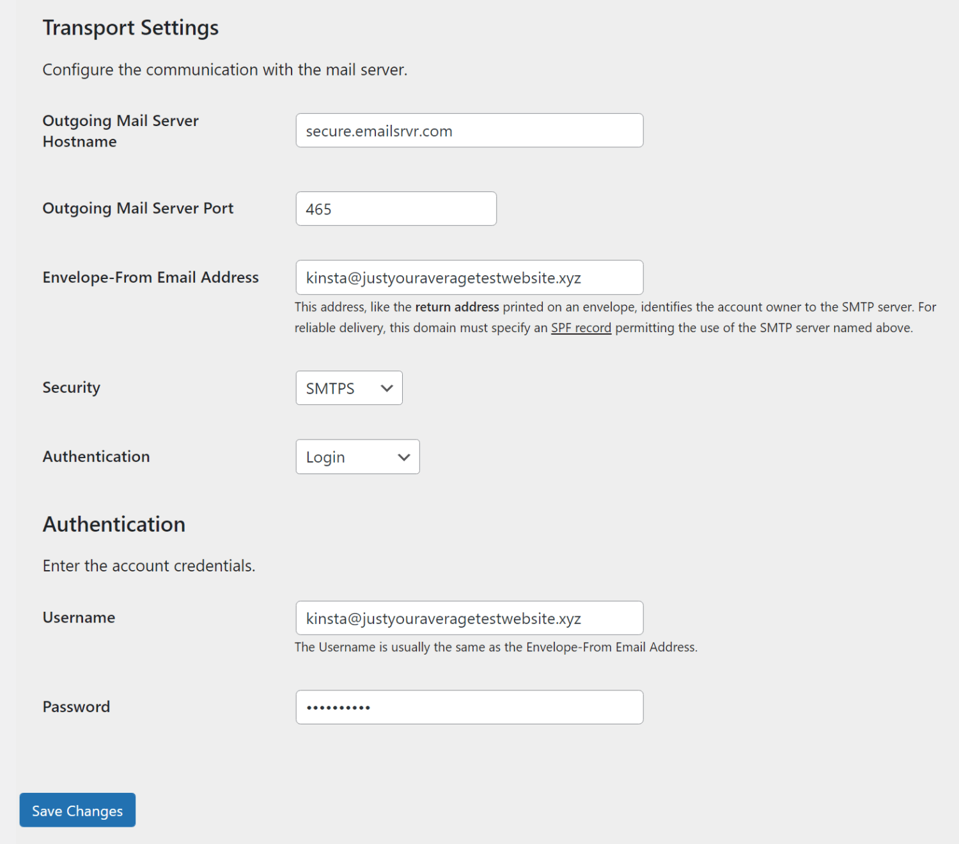Image resolution: width=959 pixels, height=844 pixels.
Task: Click the masked password dots
Action: tap(339, 707)
